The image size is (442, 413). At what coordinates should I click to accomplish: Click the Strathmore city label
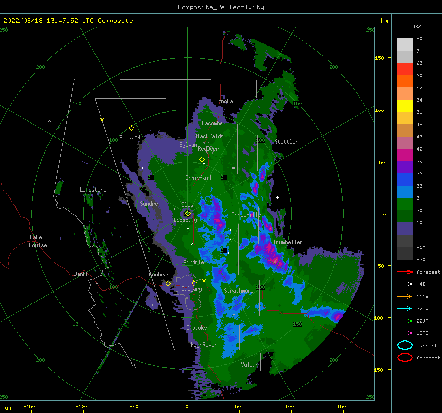(239, 291)
